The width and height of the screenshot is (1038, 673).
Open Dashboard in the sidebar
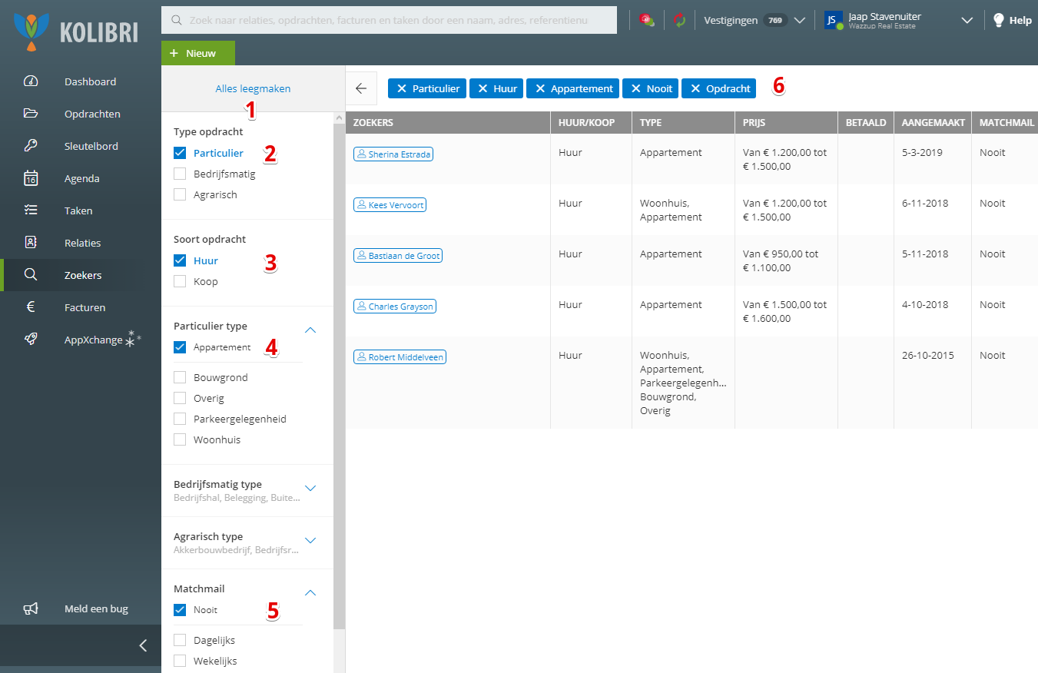click(x=91, y=81)
